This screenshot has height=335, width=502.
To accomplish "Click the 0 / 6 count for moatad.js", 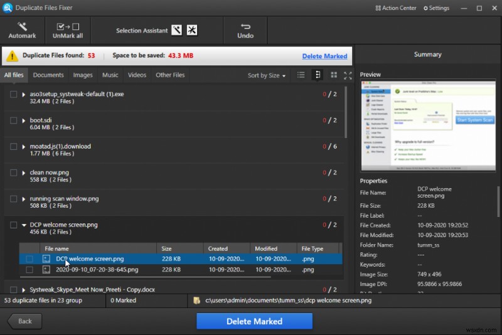I will pos(330,147).
